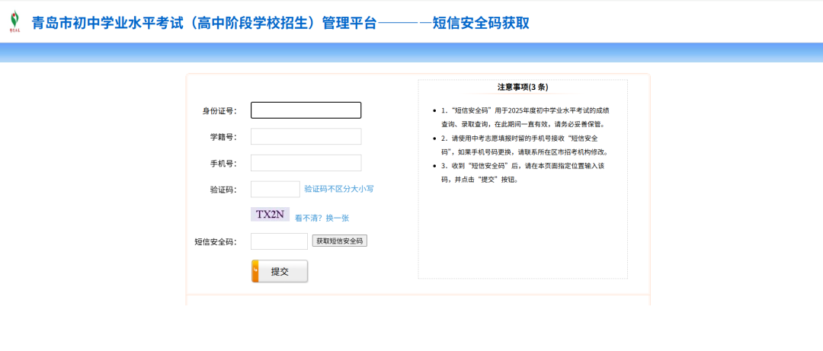The width and height of the screenshot is (823, 351).
Task: Click 获取短信安全码 button
Action: tap(340, 241)
